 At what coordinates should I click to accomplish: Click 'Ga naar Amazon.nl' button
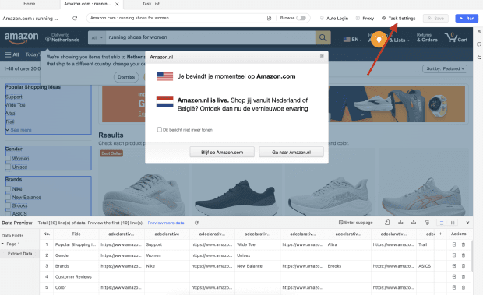[x=291, y=153]
